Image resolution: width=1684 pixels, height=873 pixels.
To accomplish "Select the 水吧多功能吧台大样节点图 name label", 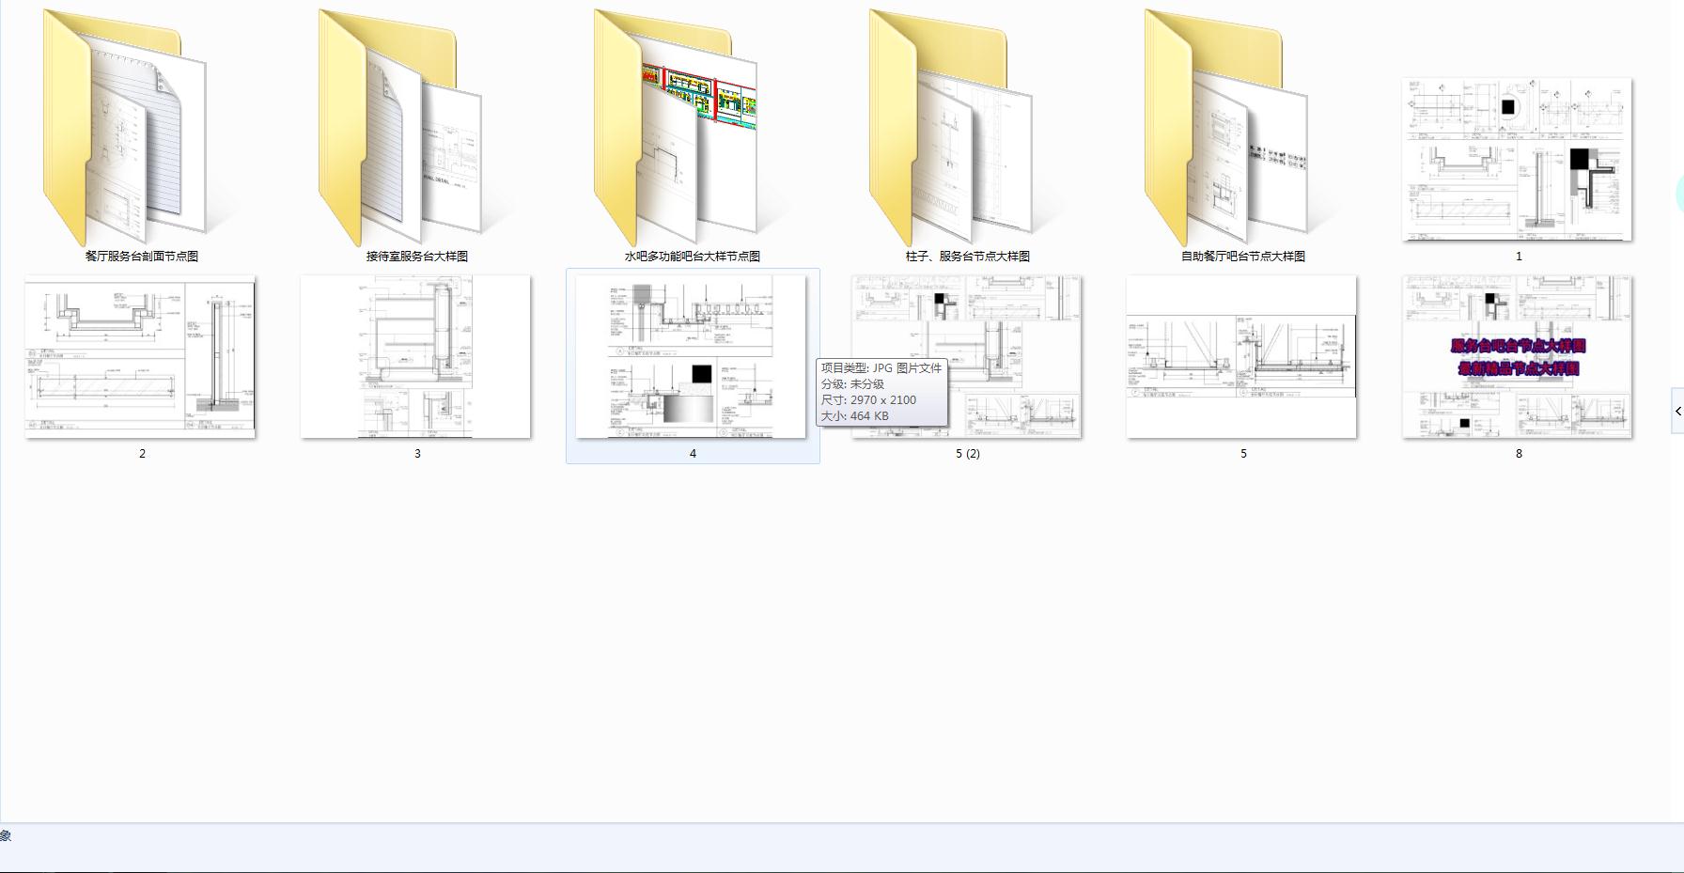I will coord(693,256).
